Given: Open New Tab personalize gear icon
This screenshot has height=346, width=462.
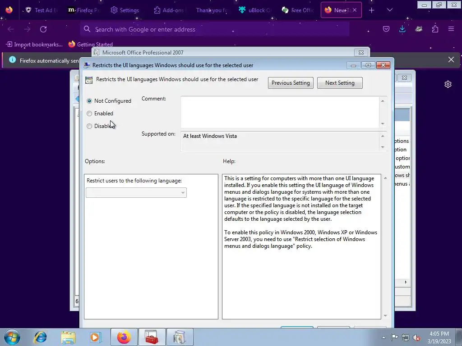Looking at the screenshot, I should coord(448,84).
